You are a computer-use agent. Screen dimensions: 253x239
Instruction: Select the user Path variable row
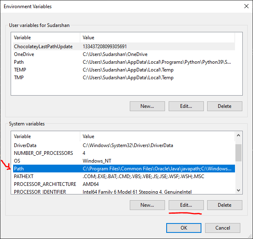[19, 62]
